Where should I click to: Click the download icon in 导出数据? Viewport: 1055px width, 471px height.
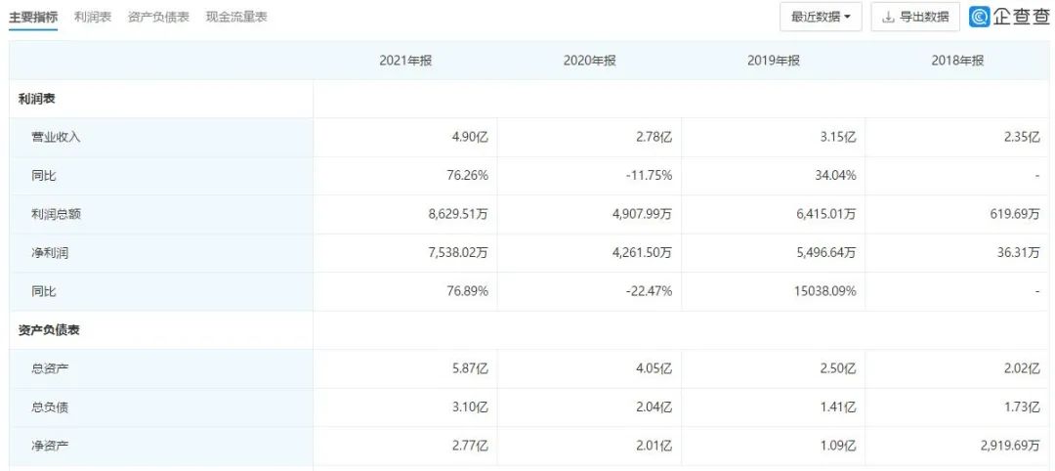[x=888, y=17]
